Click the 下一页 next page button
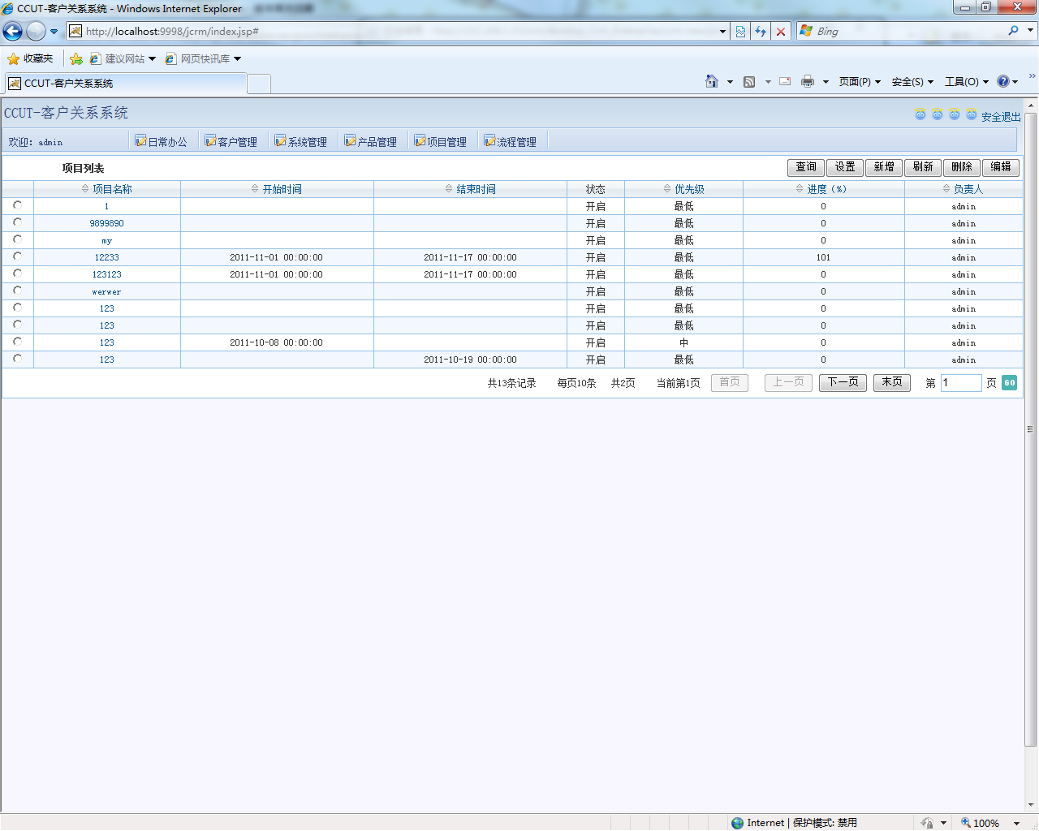This screenshot has height=831, width=1039. tap(843, 382)
